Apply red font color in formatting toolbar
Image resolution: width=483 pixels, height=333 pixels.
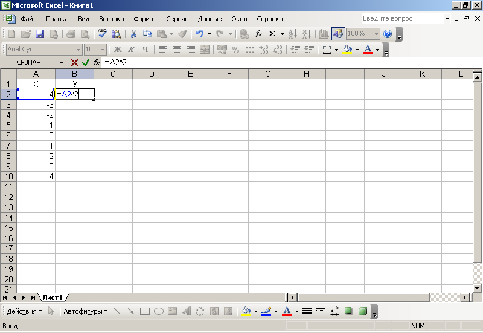[368, 50]
